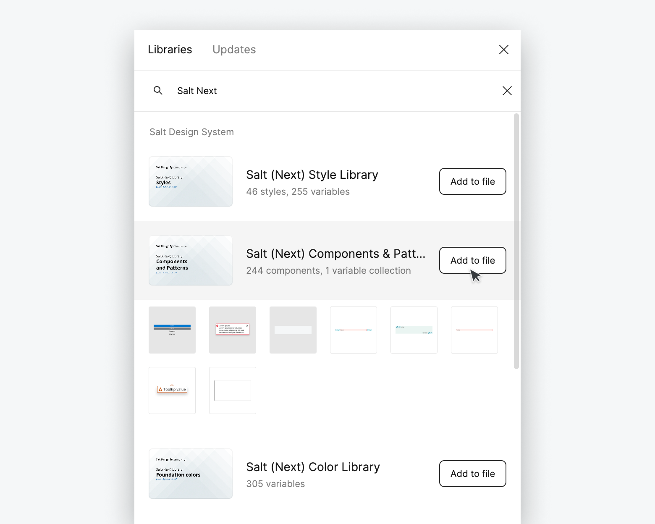
Task: Select the blue banner component preview
Action: [172, 330]
